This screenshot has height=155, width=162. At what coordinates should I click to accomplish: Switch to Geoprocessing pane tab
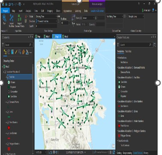pos(127,153)
